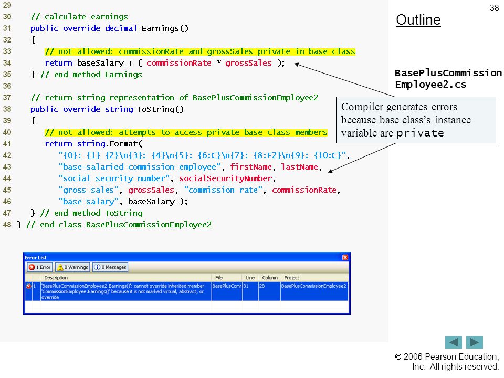Toggle the 0 Messages filter button
Viewport: 504px width, 378px height.
point(110,267)
